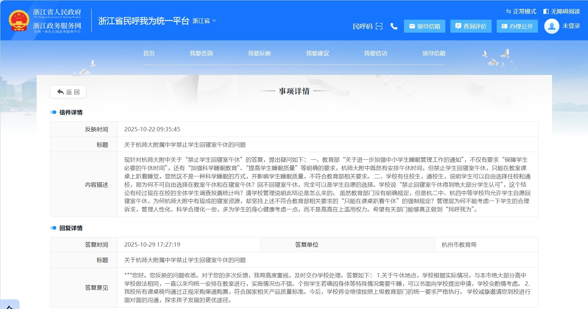588x309 pixels.
Task: Click the book icon beside 无障碍阅读
Action: tap(546, 11)
